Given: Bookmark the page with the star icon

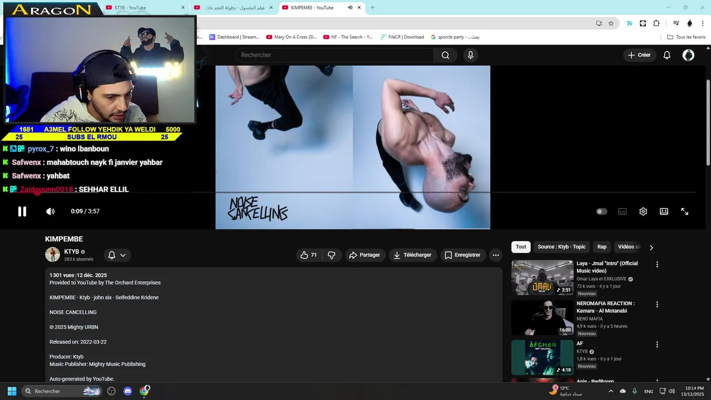Looking at the screenshot, I should coord(611,23).
